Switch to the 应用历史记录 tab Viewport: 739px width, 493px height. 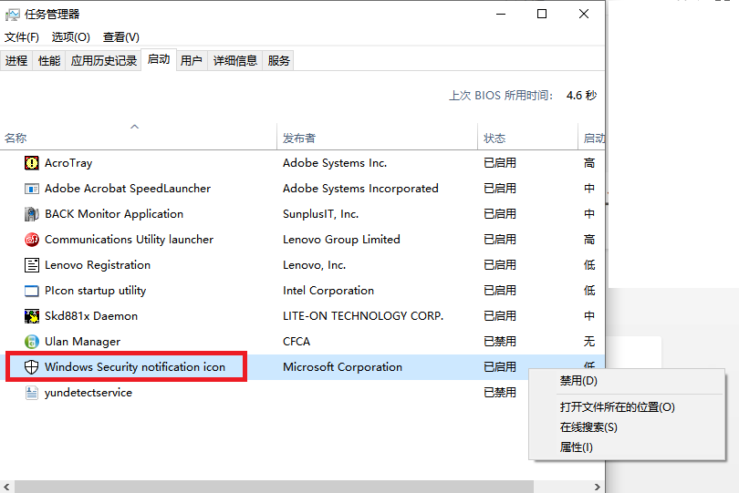[104, 60]
